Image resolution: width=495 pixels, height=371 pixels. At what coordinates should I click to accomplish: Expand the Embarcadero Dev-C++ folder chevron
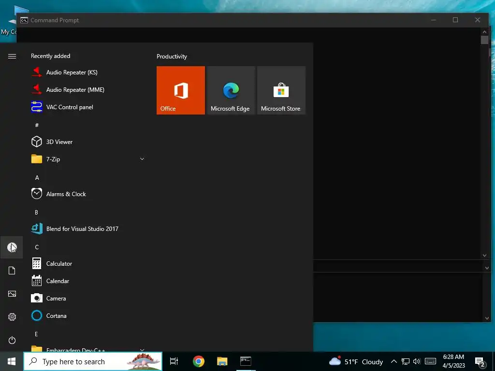(142, 350)
